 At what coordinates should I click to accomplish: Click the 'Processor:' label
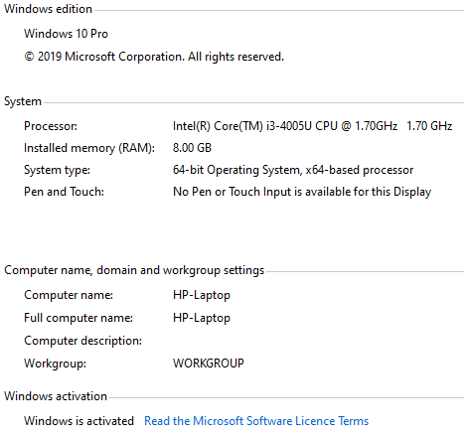coord(51,126)
